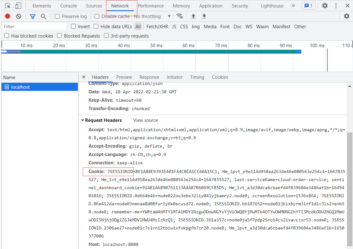Filter by Font requests

225,27
